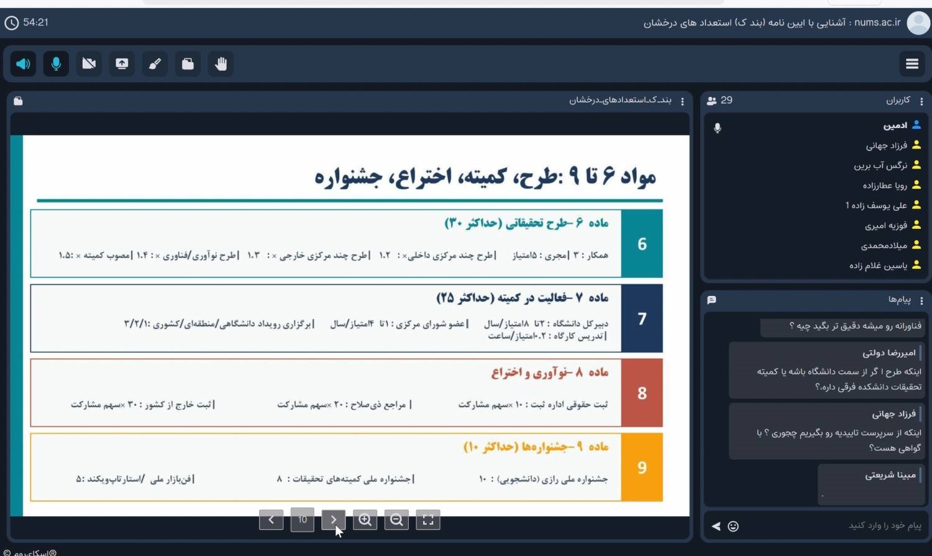Send message with the arrow icon
The height and width of the screenshot is (556, 932).
[716, 526]
